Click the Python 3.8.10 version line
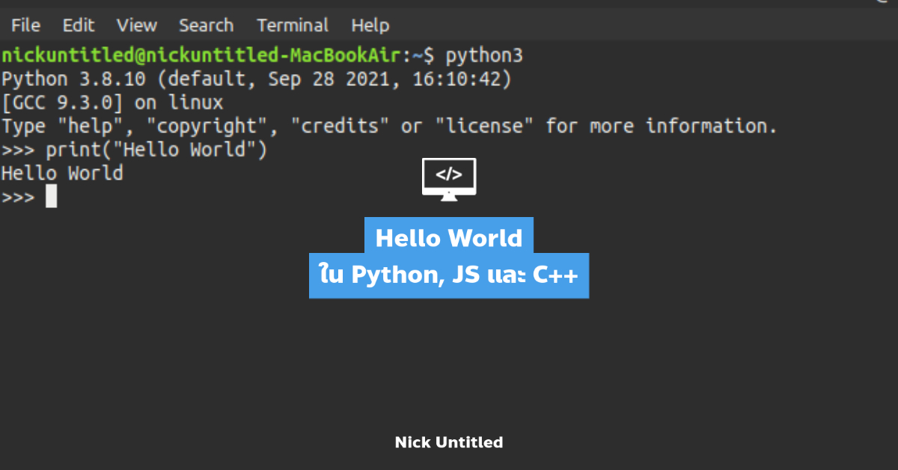This screenshot has width=898, height=470. pos(256,79)
